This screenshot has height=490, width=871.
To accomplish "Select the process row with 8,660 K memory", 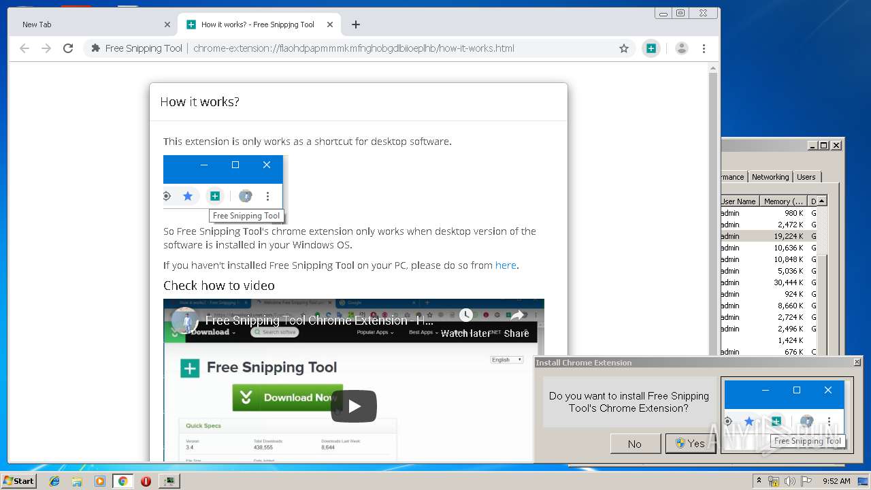I will tap(769, 306).
